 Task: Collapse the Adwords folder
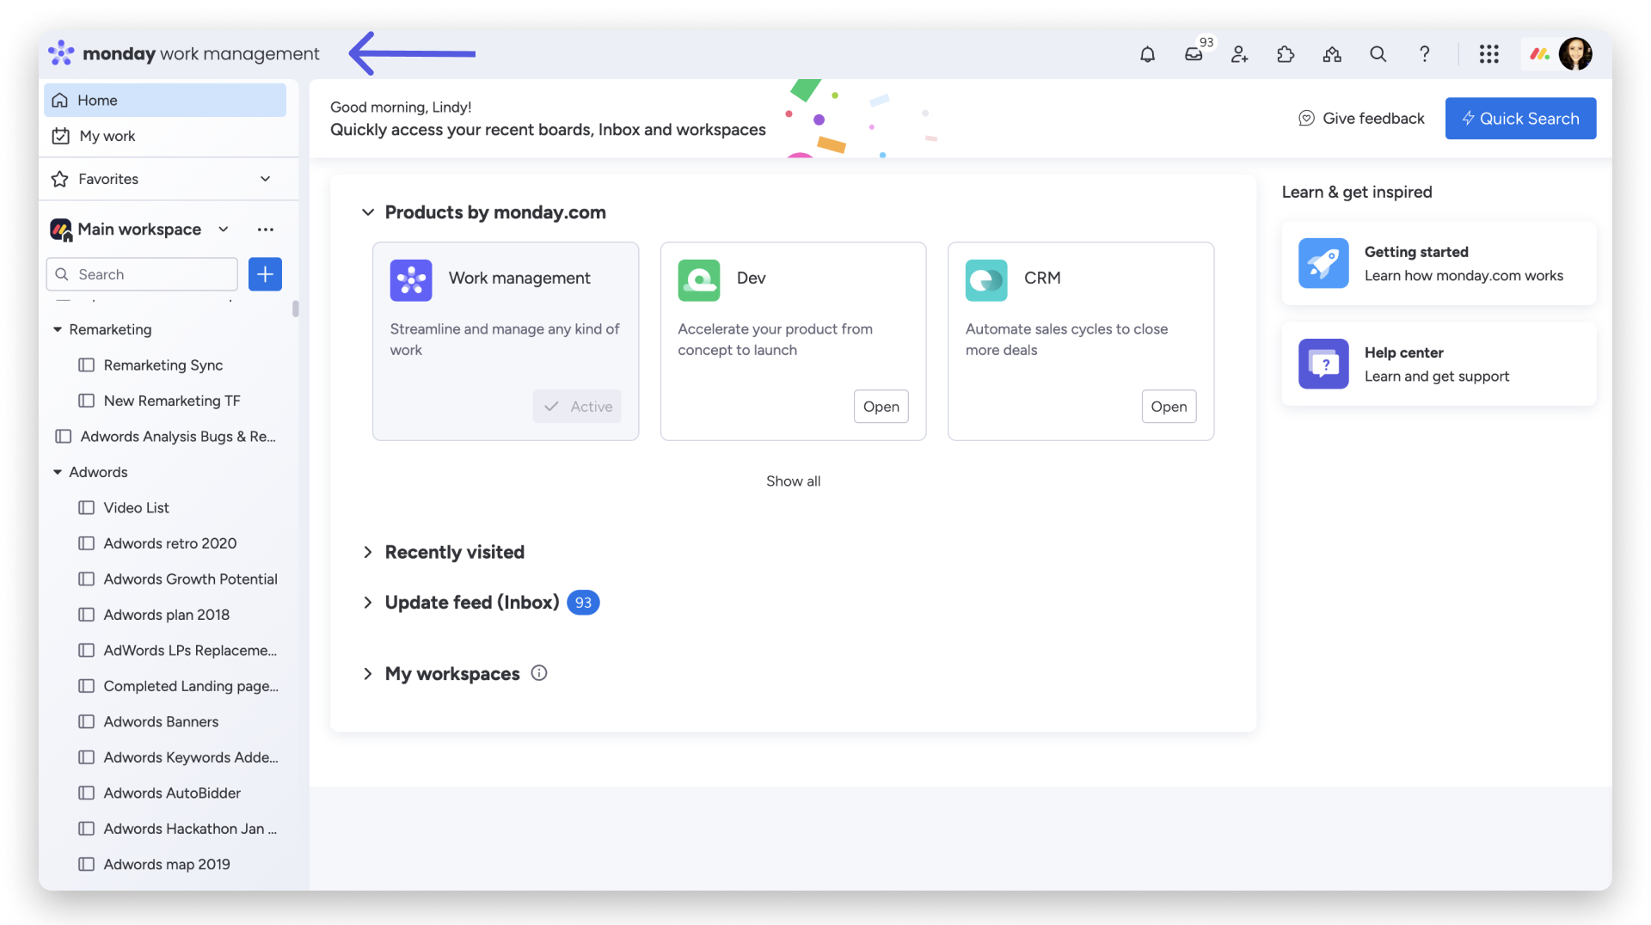58,472
